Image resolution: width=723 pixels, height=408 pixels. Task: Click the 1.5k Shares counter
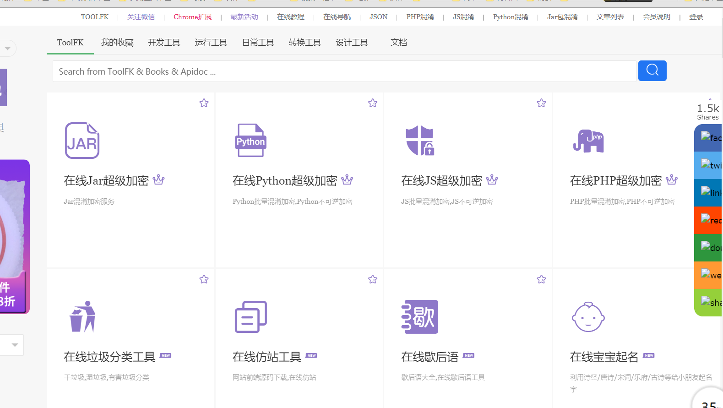708,111
